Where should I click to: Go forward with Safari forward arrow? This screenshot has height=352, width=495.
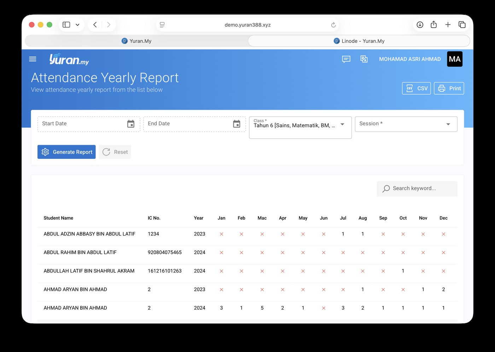(109, 25)
